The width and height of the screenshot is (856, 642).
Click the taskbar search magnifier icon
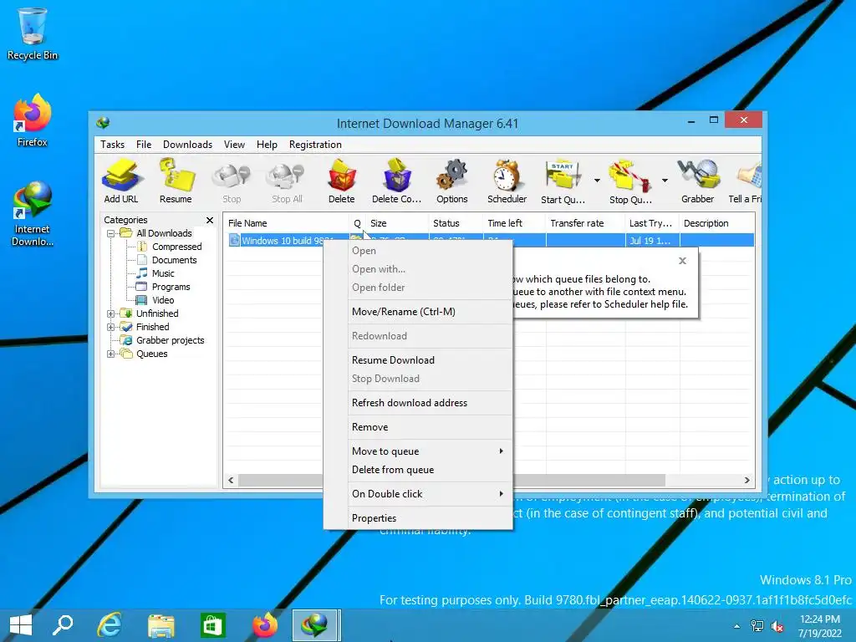click(63, 625)
